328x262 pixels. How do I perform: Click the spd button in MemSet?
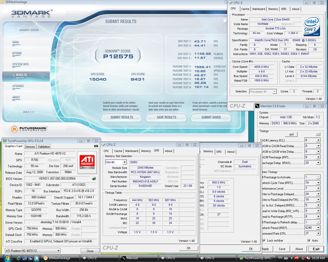pyautogui.click(x=291, y=134)
